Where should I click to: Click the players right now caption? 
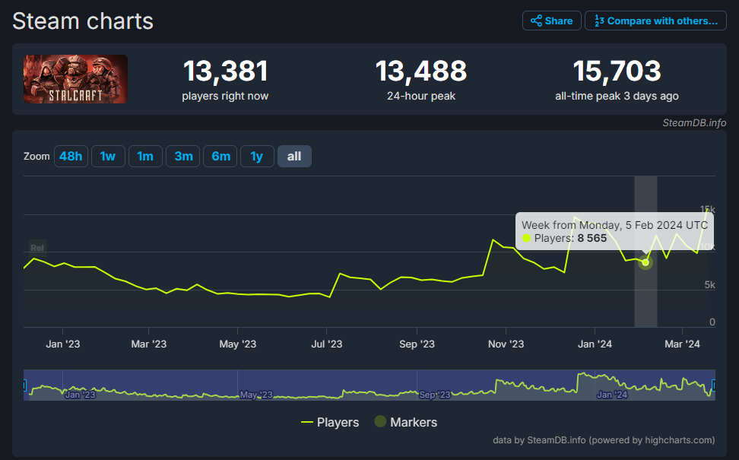pos(225,96)
